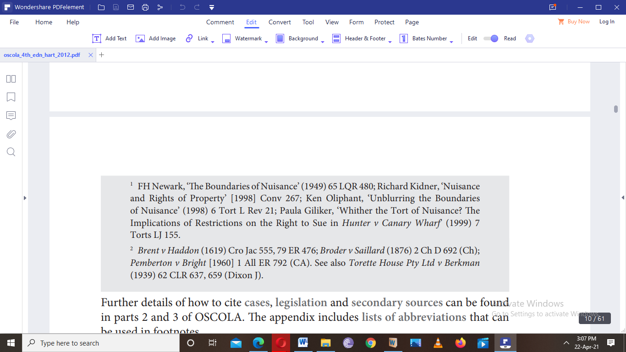This screenshot has height=352, width=626.
Task: Toggle the Edit/Read mode switch
Action: (491, 38)
